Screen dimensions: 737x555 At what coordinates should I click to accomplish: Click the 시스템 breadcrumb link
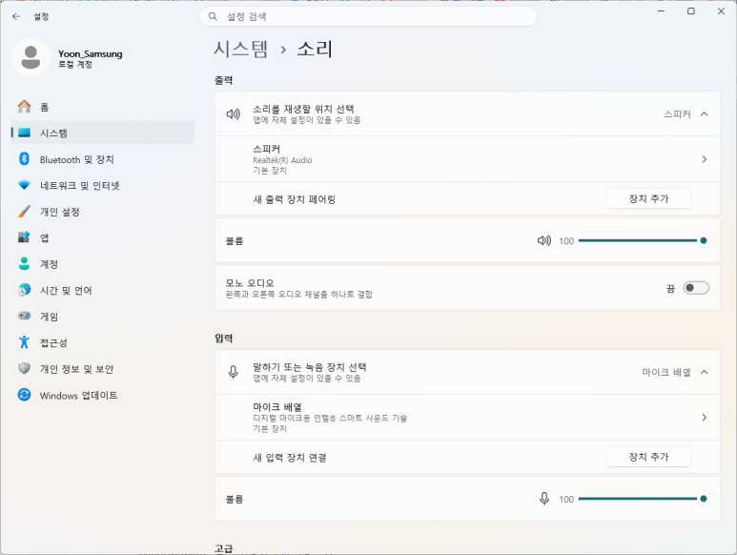point(240,49)
